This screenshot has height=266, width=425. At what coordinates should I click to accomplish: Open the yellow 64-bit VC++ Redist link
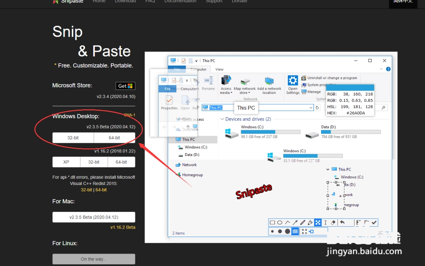pyautogui.click(x=101, y=190)
